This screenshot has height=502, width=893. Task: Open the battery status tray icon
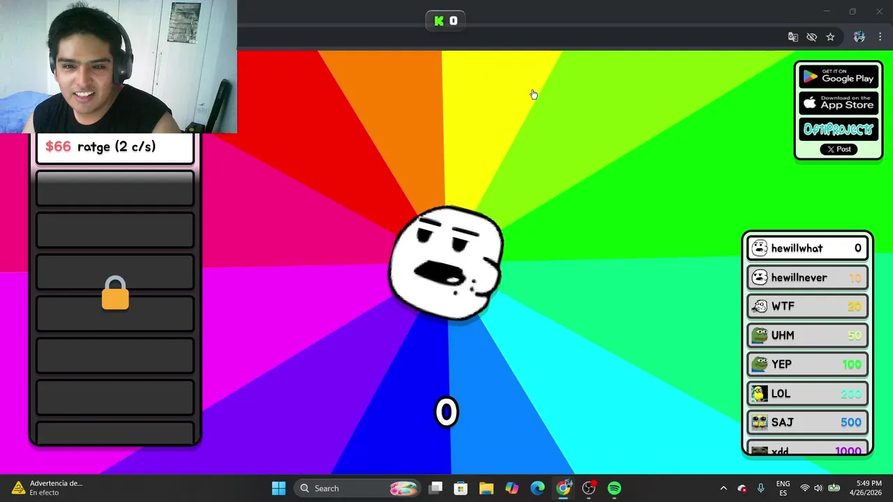(834, 488)
